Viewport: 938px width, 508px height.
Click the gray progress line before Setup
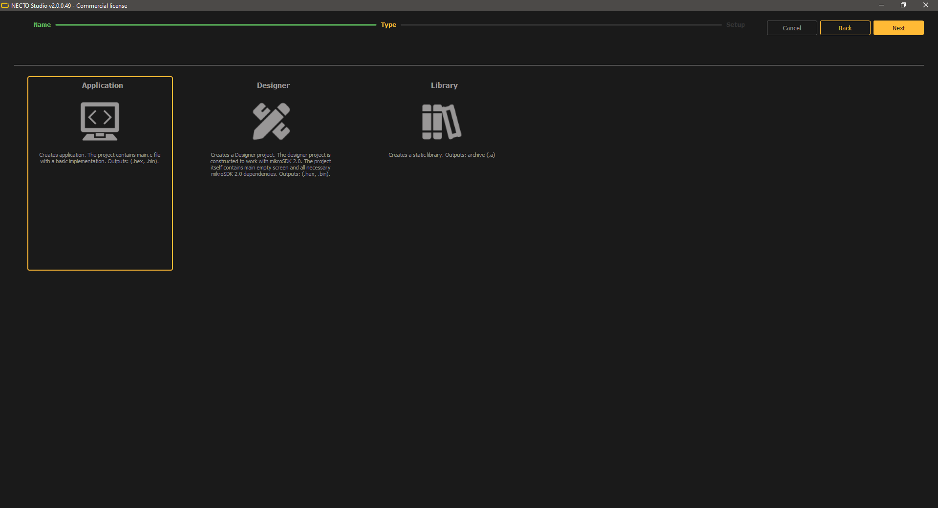(x=561, y=25)
